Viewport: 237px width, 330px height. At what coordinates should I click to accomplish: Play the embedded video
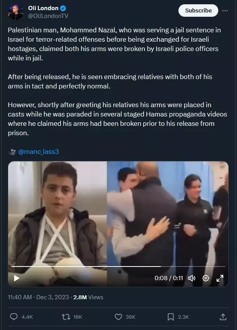click(x=16, y=278)
